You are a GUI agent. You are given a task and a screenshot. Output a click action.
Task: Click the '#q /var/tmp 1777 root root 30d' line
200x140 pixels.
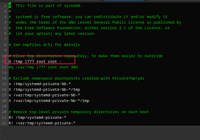[43, 67]
